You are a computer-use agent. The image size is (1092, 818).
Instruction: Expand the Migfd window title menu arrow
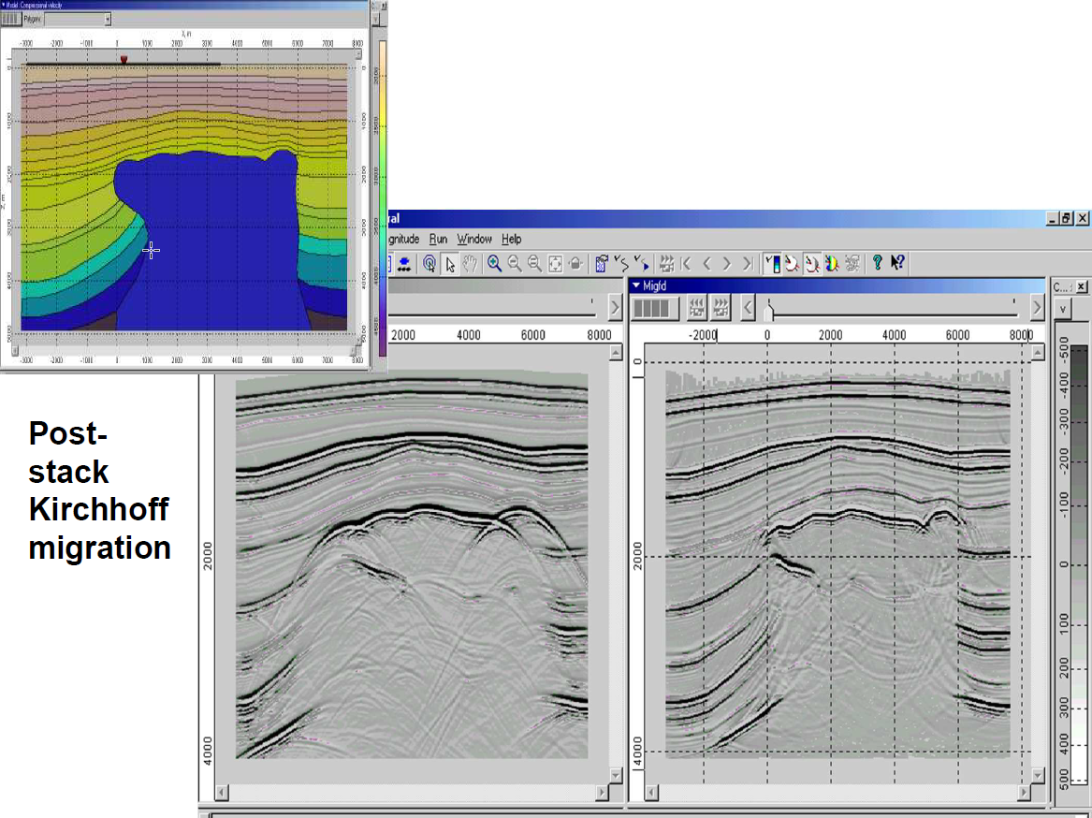tap(636, 285)
